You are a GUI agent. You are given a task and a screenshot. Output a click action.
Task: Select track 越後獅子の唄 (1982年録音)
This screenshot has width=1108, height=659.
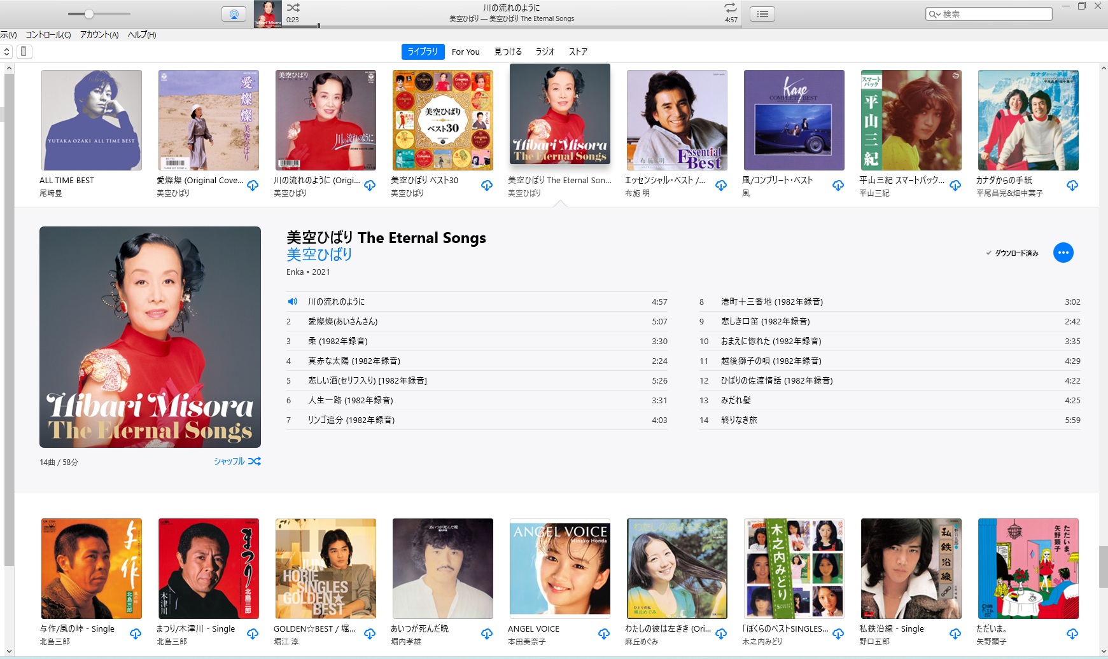890,361
